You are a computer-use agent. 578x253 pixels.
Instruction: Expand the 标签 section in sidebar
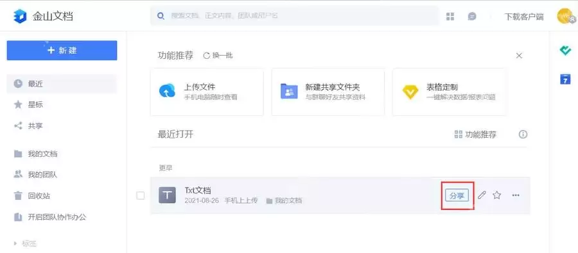point(15,243)
